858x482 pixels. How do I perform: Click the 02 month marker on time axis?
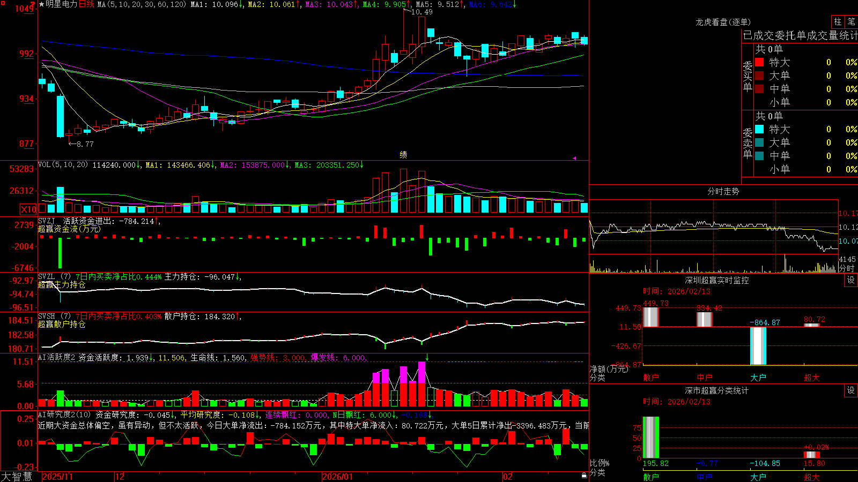508,477
